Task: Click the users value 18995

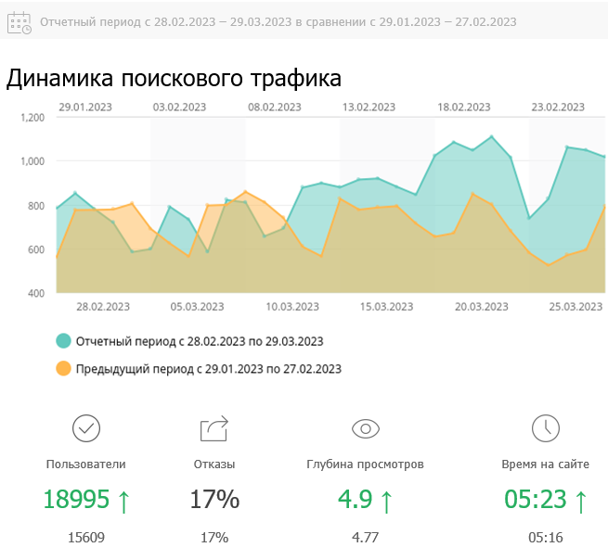Action: (x=76, y=499)
